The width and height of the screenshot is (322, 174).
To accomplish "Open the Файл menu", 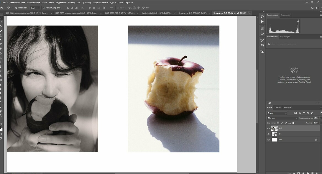I will click(x=5, y=2).
